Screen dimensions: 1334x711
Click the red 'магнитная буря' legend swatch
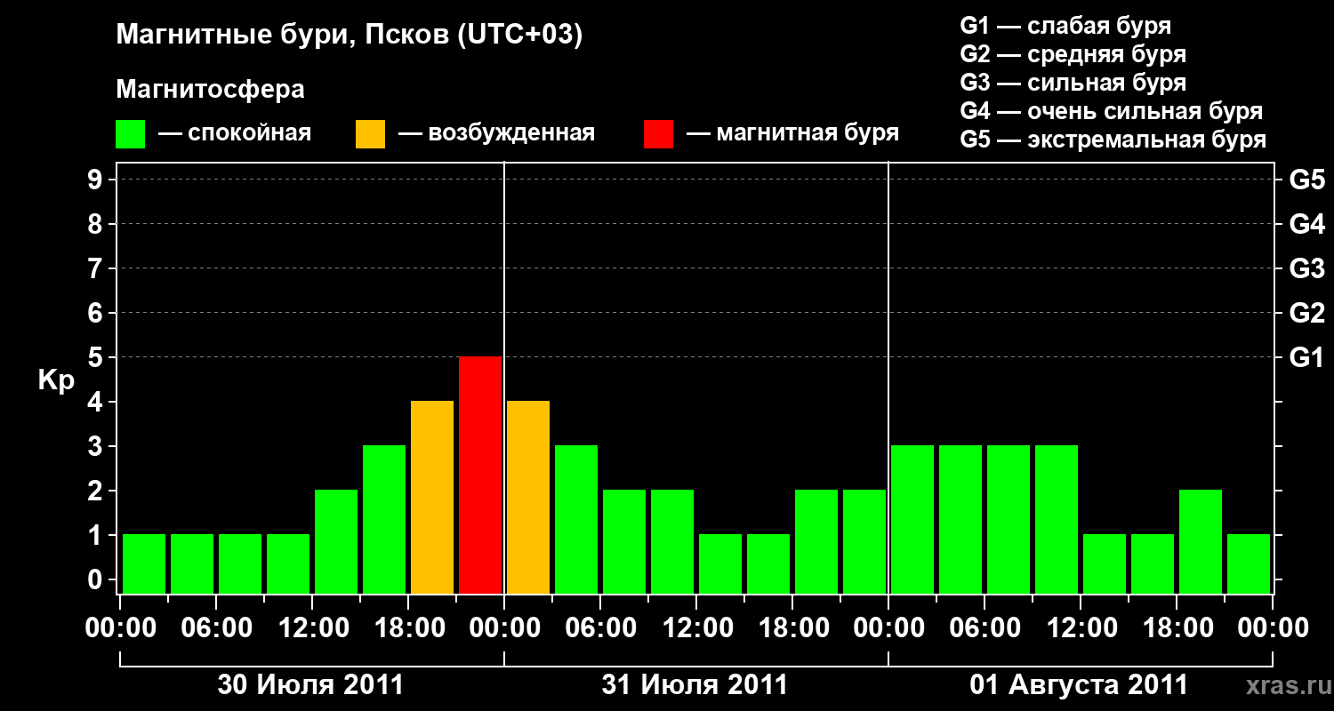[658, 134]
